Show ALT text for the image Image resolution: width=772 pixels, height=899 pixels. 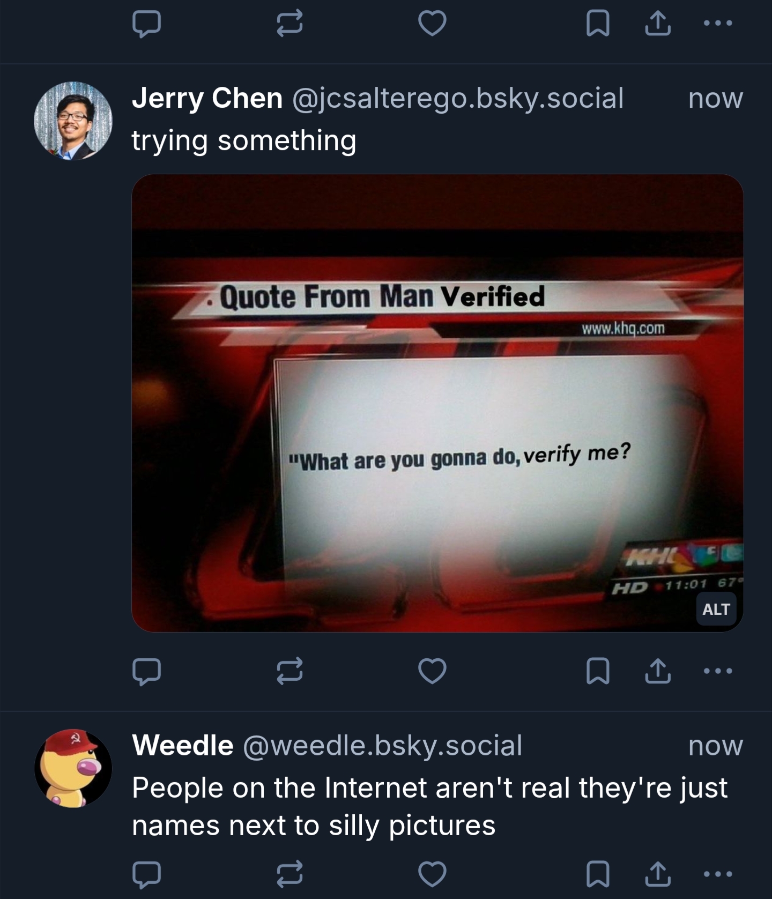[716, 609]
